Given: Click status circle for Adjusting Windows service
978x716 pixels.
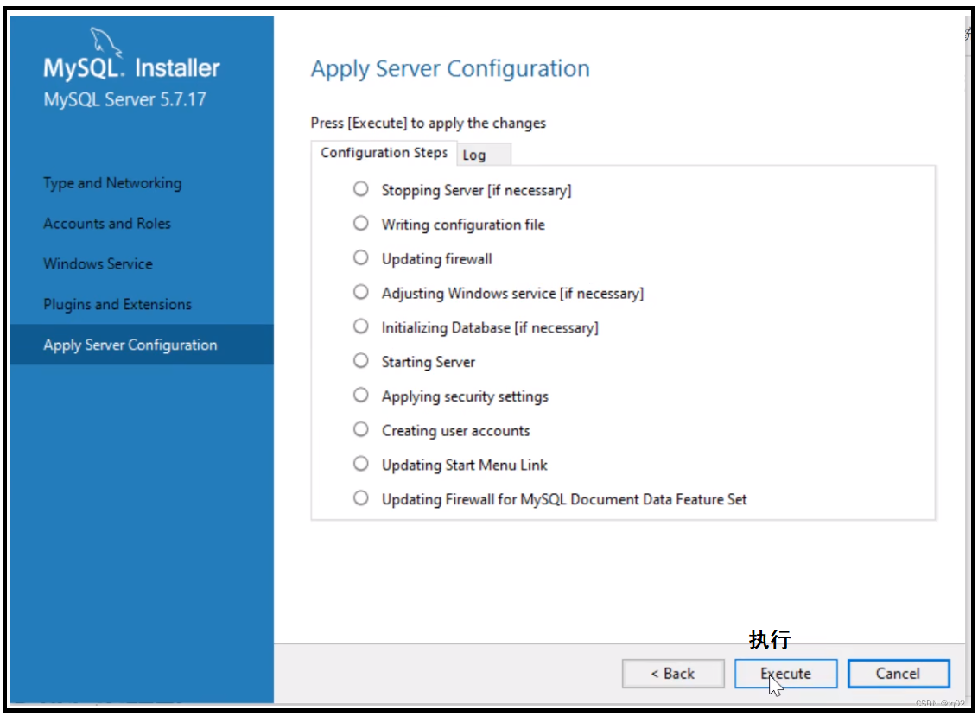Looking at the screenshot, I should (x=360, y=292).
